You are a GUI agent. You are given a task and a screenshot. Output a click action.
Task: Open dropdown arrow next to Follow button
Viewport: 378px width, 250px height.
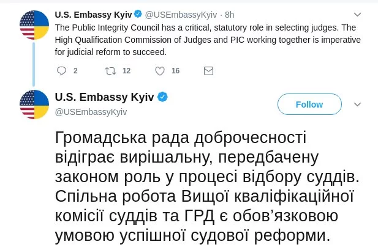pos(358,105)
